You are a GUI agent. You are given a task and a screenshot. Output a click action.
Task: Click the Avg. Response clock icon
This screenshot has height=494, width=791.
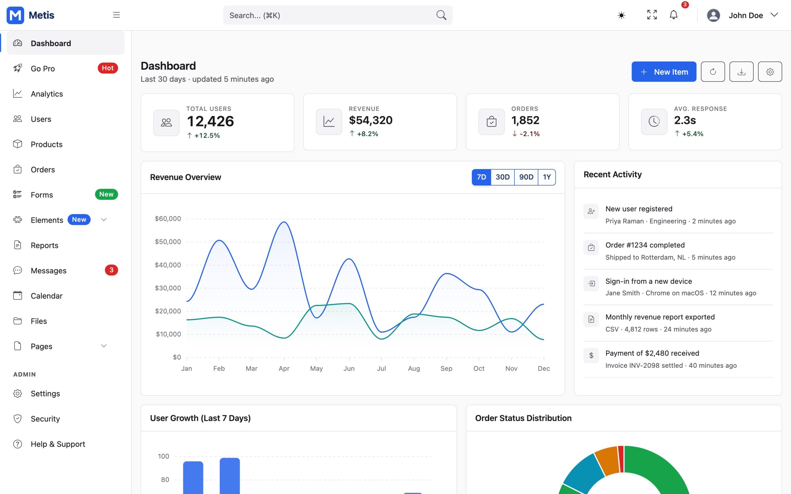(654, 122)
